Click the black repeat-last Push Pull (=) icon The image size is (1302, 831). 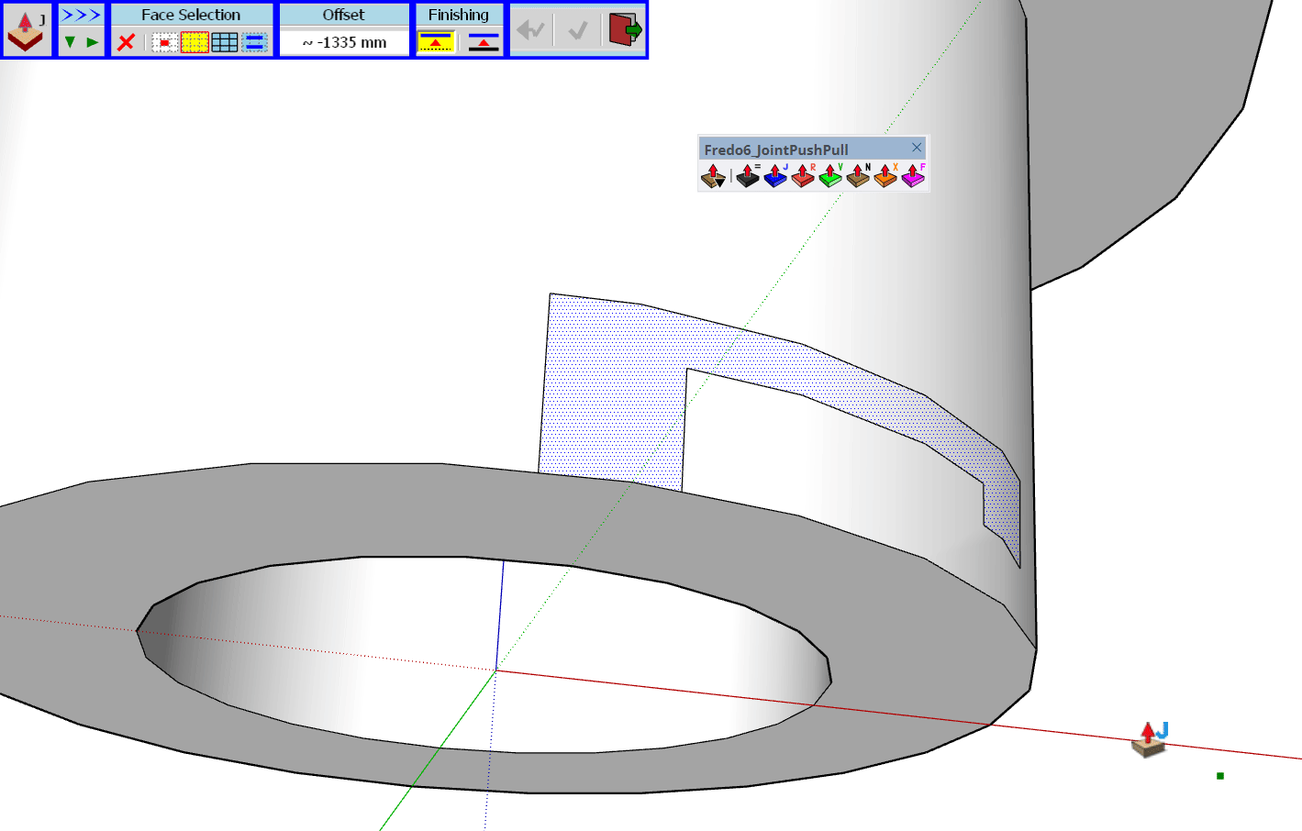748,175
